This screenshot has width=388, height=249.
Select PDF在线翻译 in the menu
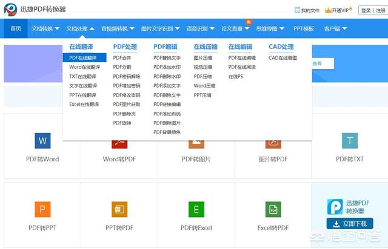click(82, 58)
